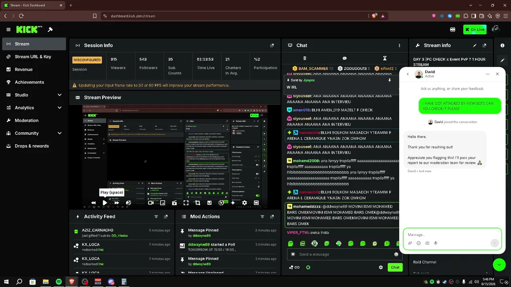Expand the Community sidebar section

(x=59, y=133)
